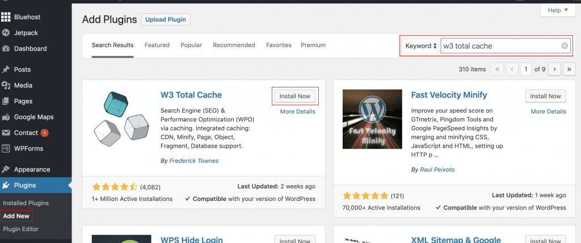581x243 pixels.
Task: Install the W3 Total Cache plugin
Action: click(295, 96)
